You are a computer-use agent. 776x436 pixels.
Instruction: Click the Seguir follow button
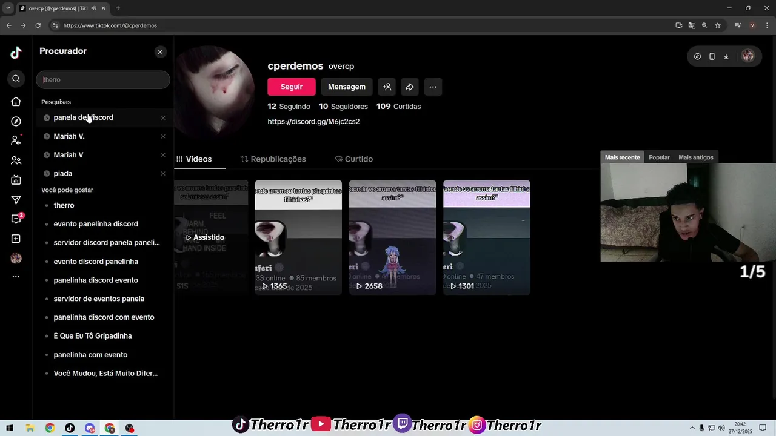tap(292, 87)
